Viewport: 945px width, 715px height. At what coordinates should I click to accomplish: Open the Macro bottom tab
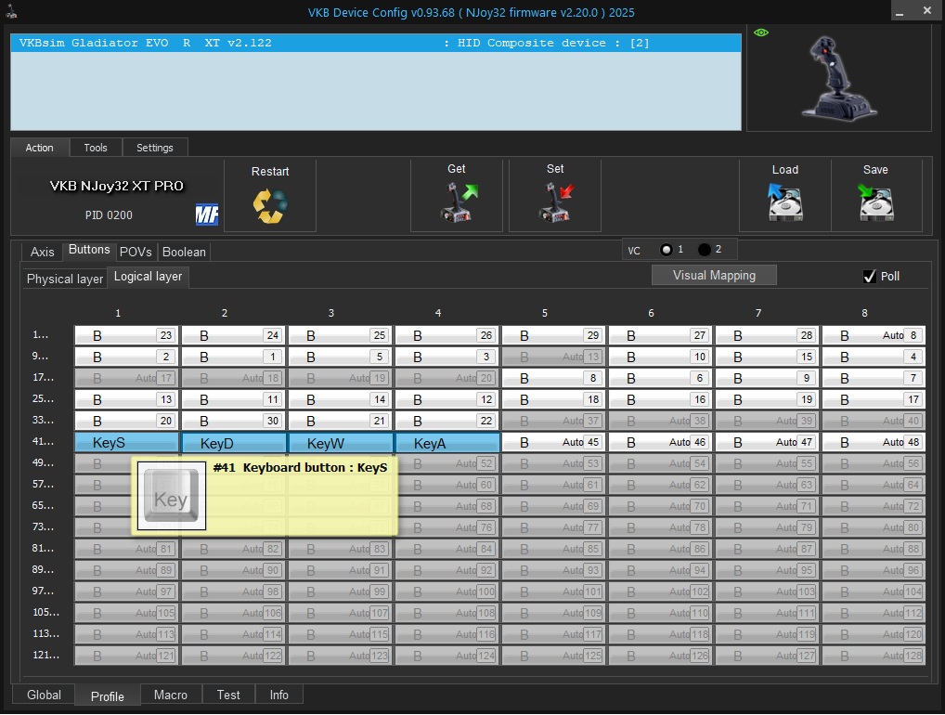click(x=171, y=695)
